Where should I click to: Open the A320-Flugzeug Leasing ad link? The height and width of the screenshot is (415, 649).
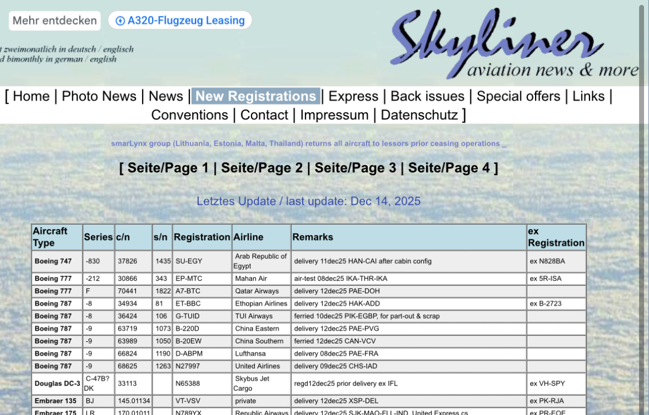coord(186,21)
